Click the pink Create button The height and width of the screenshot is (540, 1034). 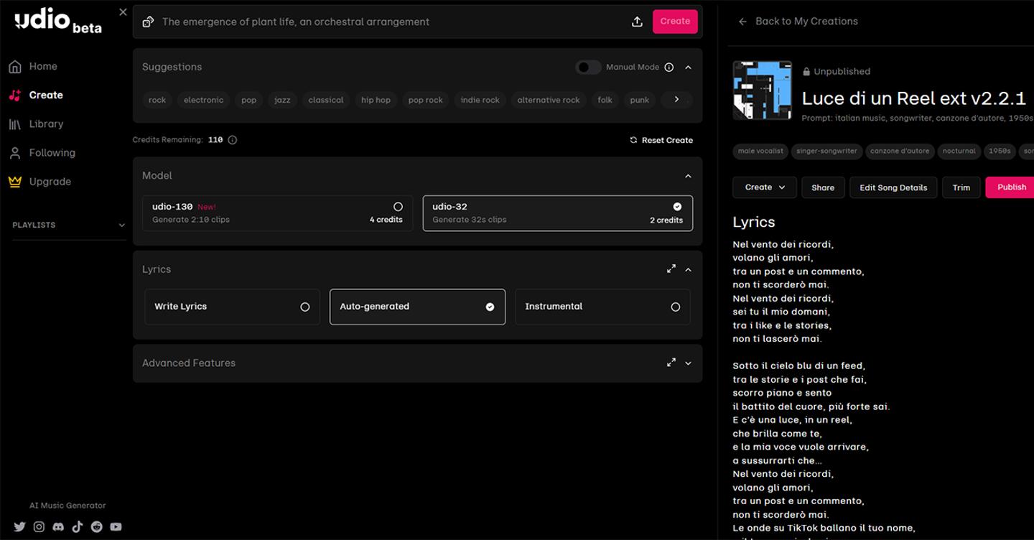(675, 22)
